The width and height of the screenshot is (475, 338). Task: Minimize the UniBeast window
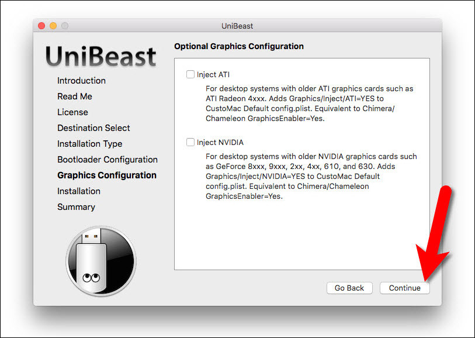(x=53, y=26)
